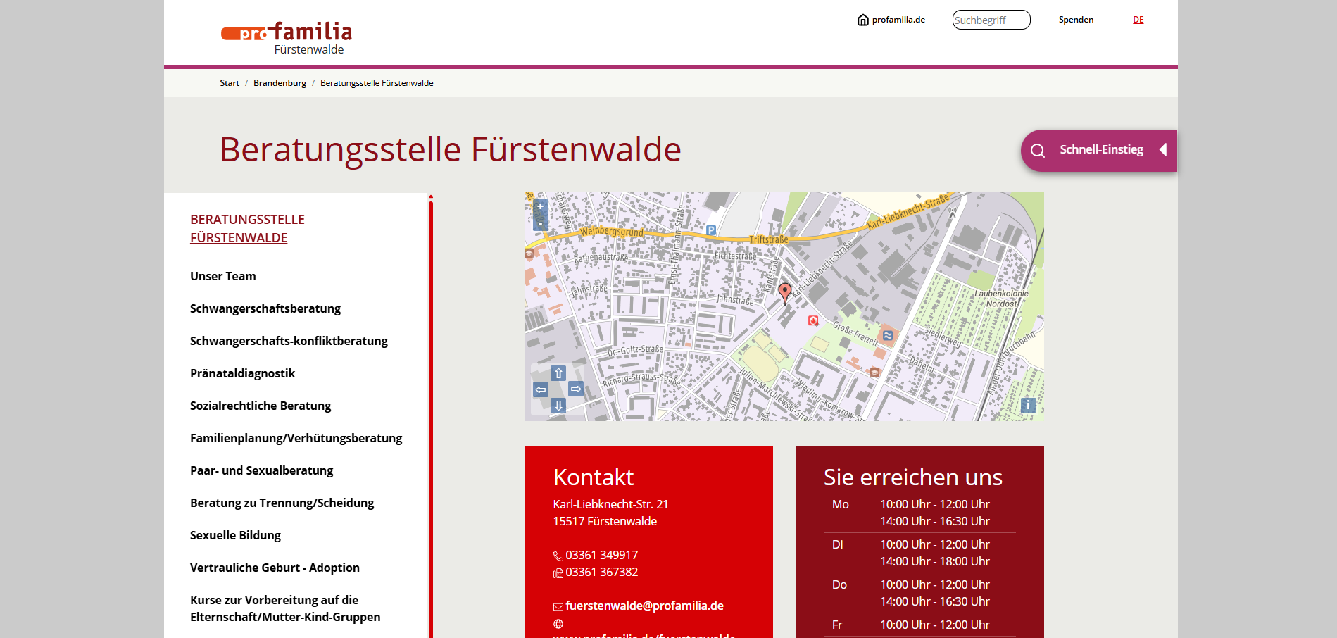Navigate to Brandenburg breadcrumb
This screenshot has height=638, width=1337.
(280, 83)
